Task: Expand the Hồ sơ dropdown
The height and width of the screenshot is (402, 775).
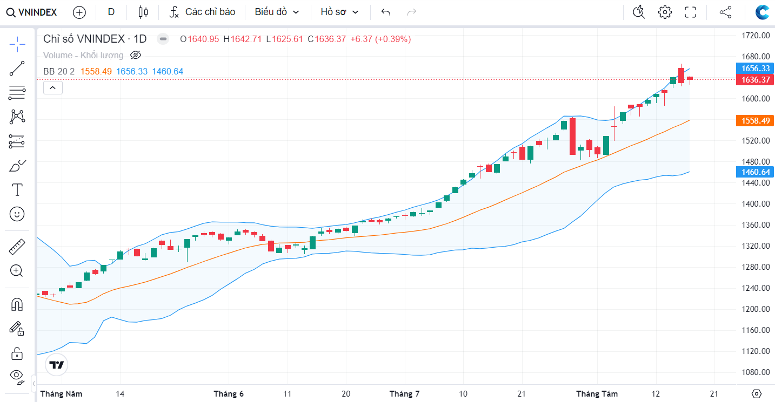Action: (x=340, y=12)
